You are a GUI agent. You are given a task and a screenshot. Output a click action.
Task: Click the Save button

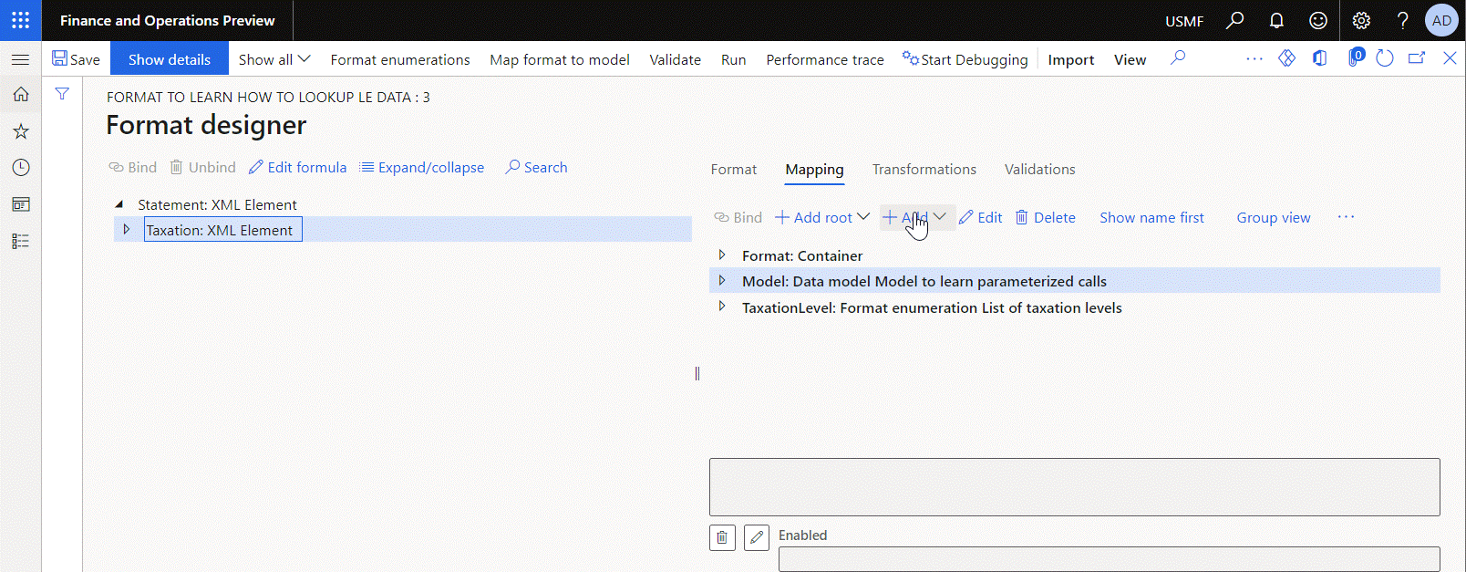coord(77,59)
